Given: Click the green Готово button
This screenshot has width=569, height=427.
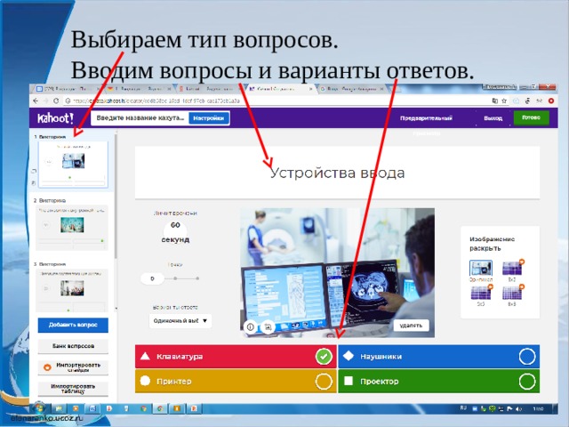Looking at the screenshot, I should point(531,118).
